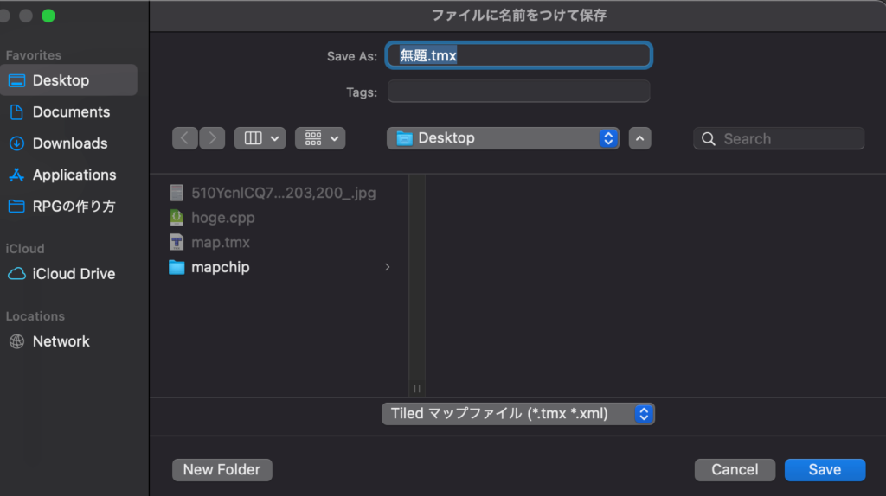The image size is (886, 496).
Task: Click the iCloud Drive cloud icon
Action: [16, 274]
